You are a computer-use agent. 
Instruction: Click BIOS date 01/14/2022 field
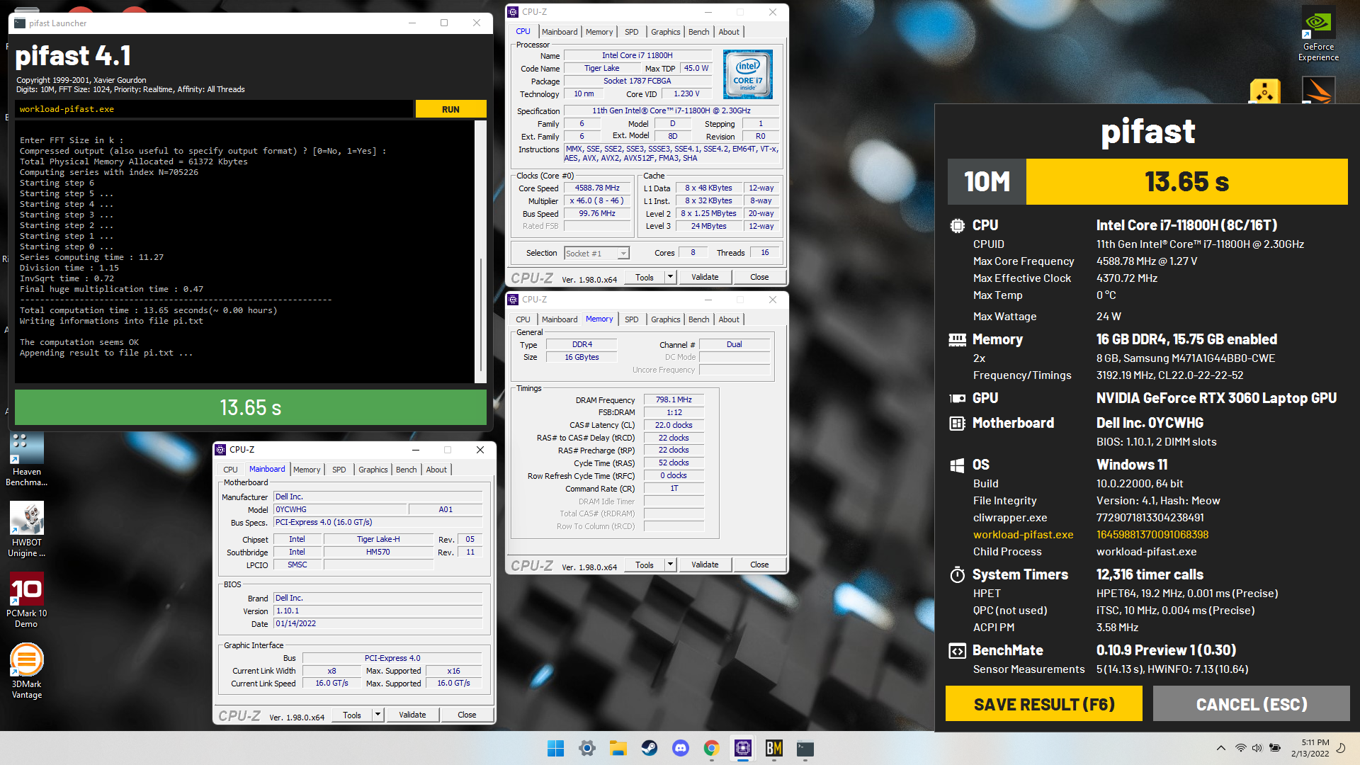click(378, 624)
